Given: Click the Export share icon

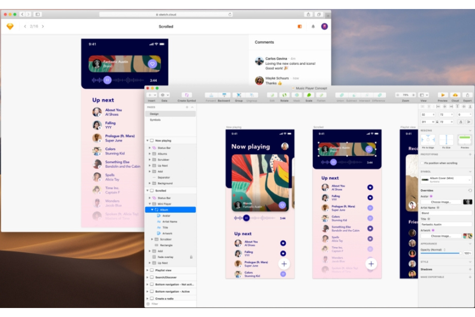Looking at the screenshot, I should click(467, 95).
